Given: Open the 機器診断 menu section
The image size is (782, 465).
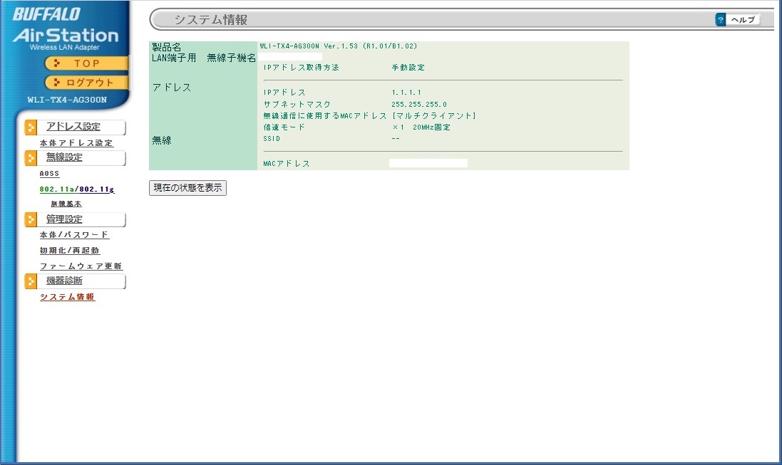Looking at the screenshot, I should click(64, 281).
